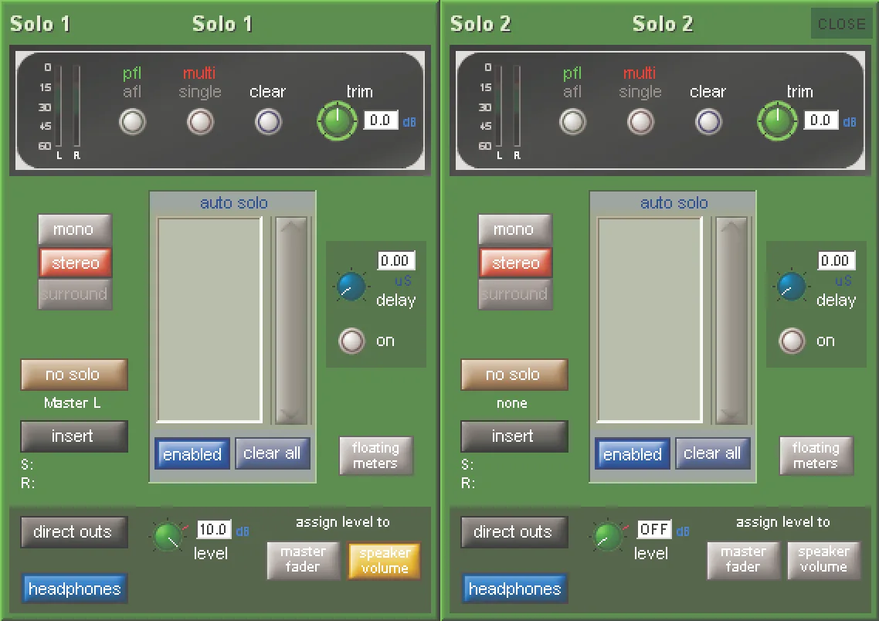This screenshot has height=621, width=879.
Task: Click clear all in Solo 1 auto solo
Action: click(272, 453)
